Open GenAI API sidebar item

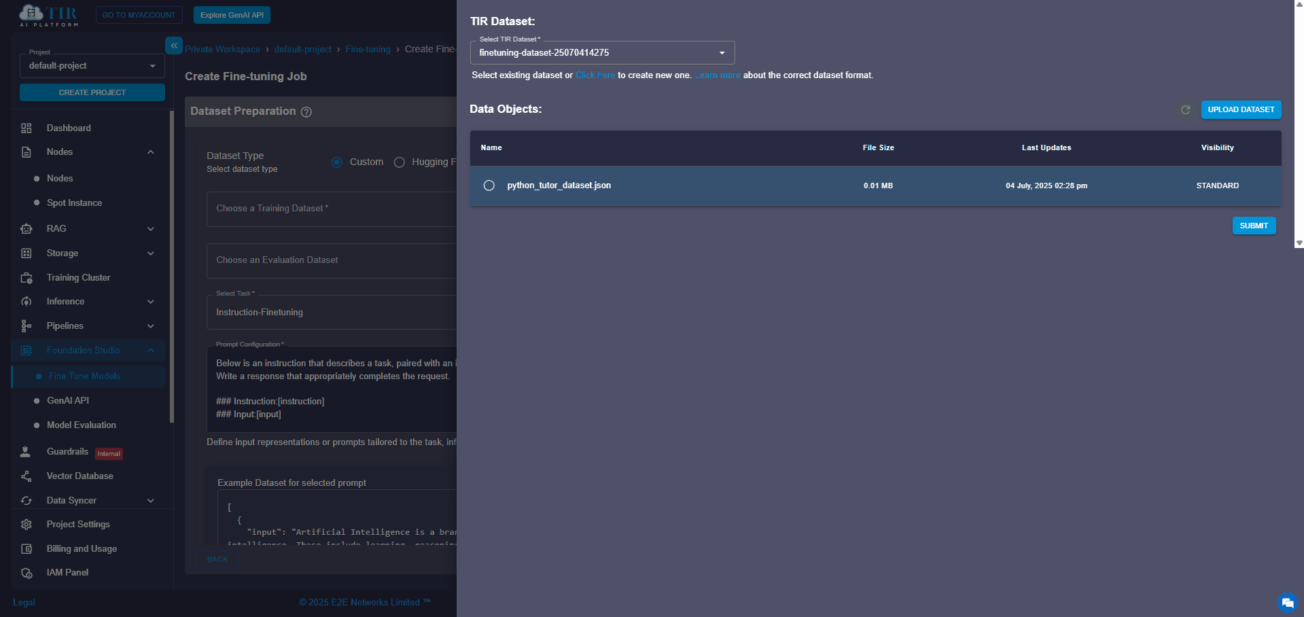pyautogui.click(x=68, y=401)
